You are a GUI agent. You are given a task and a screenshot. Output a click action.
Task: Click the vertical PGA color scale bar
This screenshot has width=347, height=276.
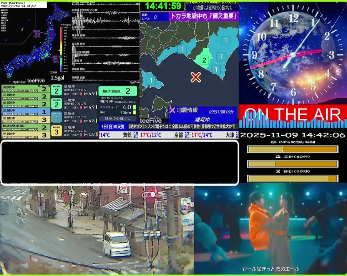pos(61,49)
